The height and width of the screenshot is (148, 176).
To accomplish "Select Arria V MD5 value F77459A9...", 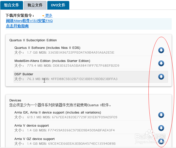I will tap(81, 130).
